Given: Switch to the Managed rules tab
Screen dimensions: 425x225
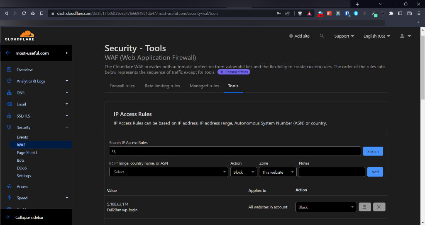Looking at the screenshot, I should coord(204,86).
